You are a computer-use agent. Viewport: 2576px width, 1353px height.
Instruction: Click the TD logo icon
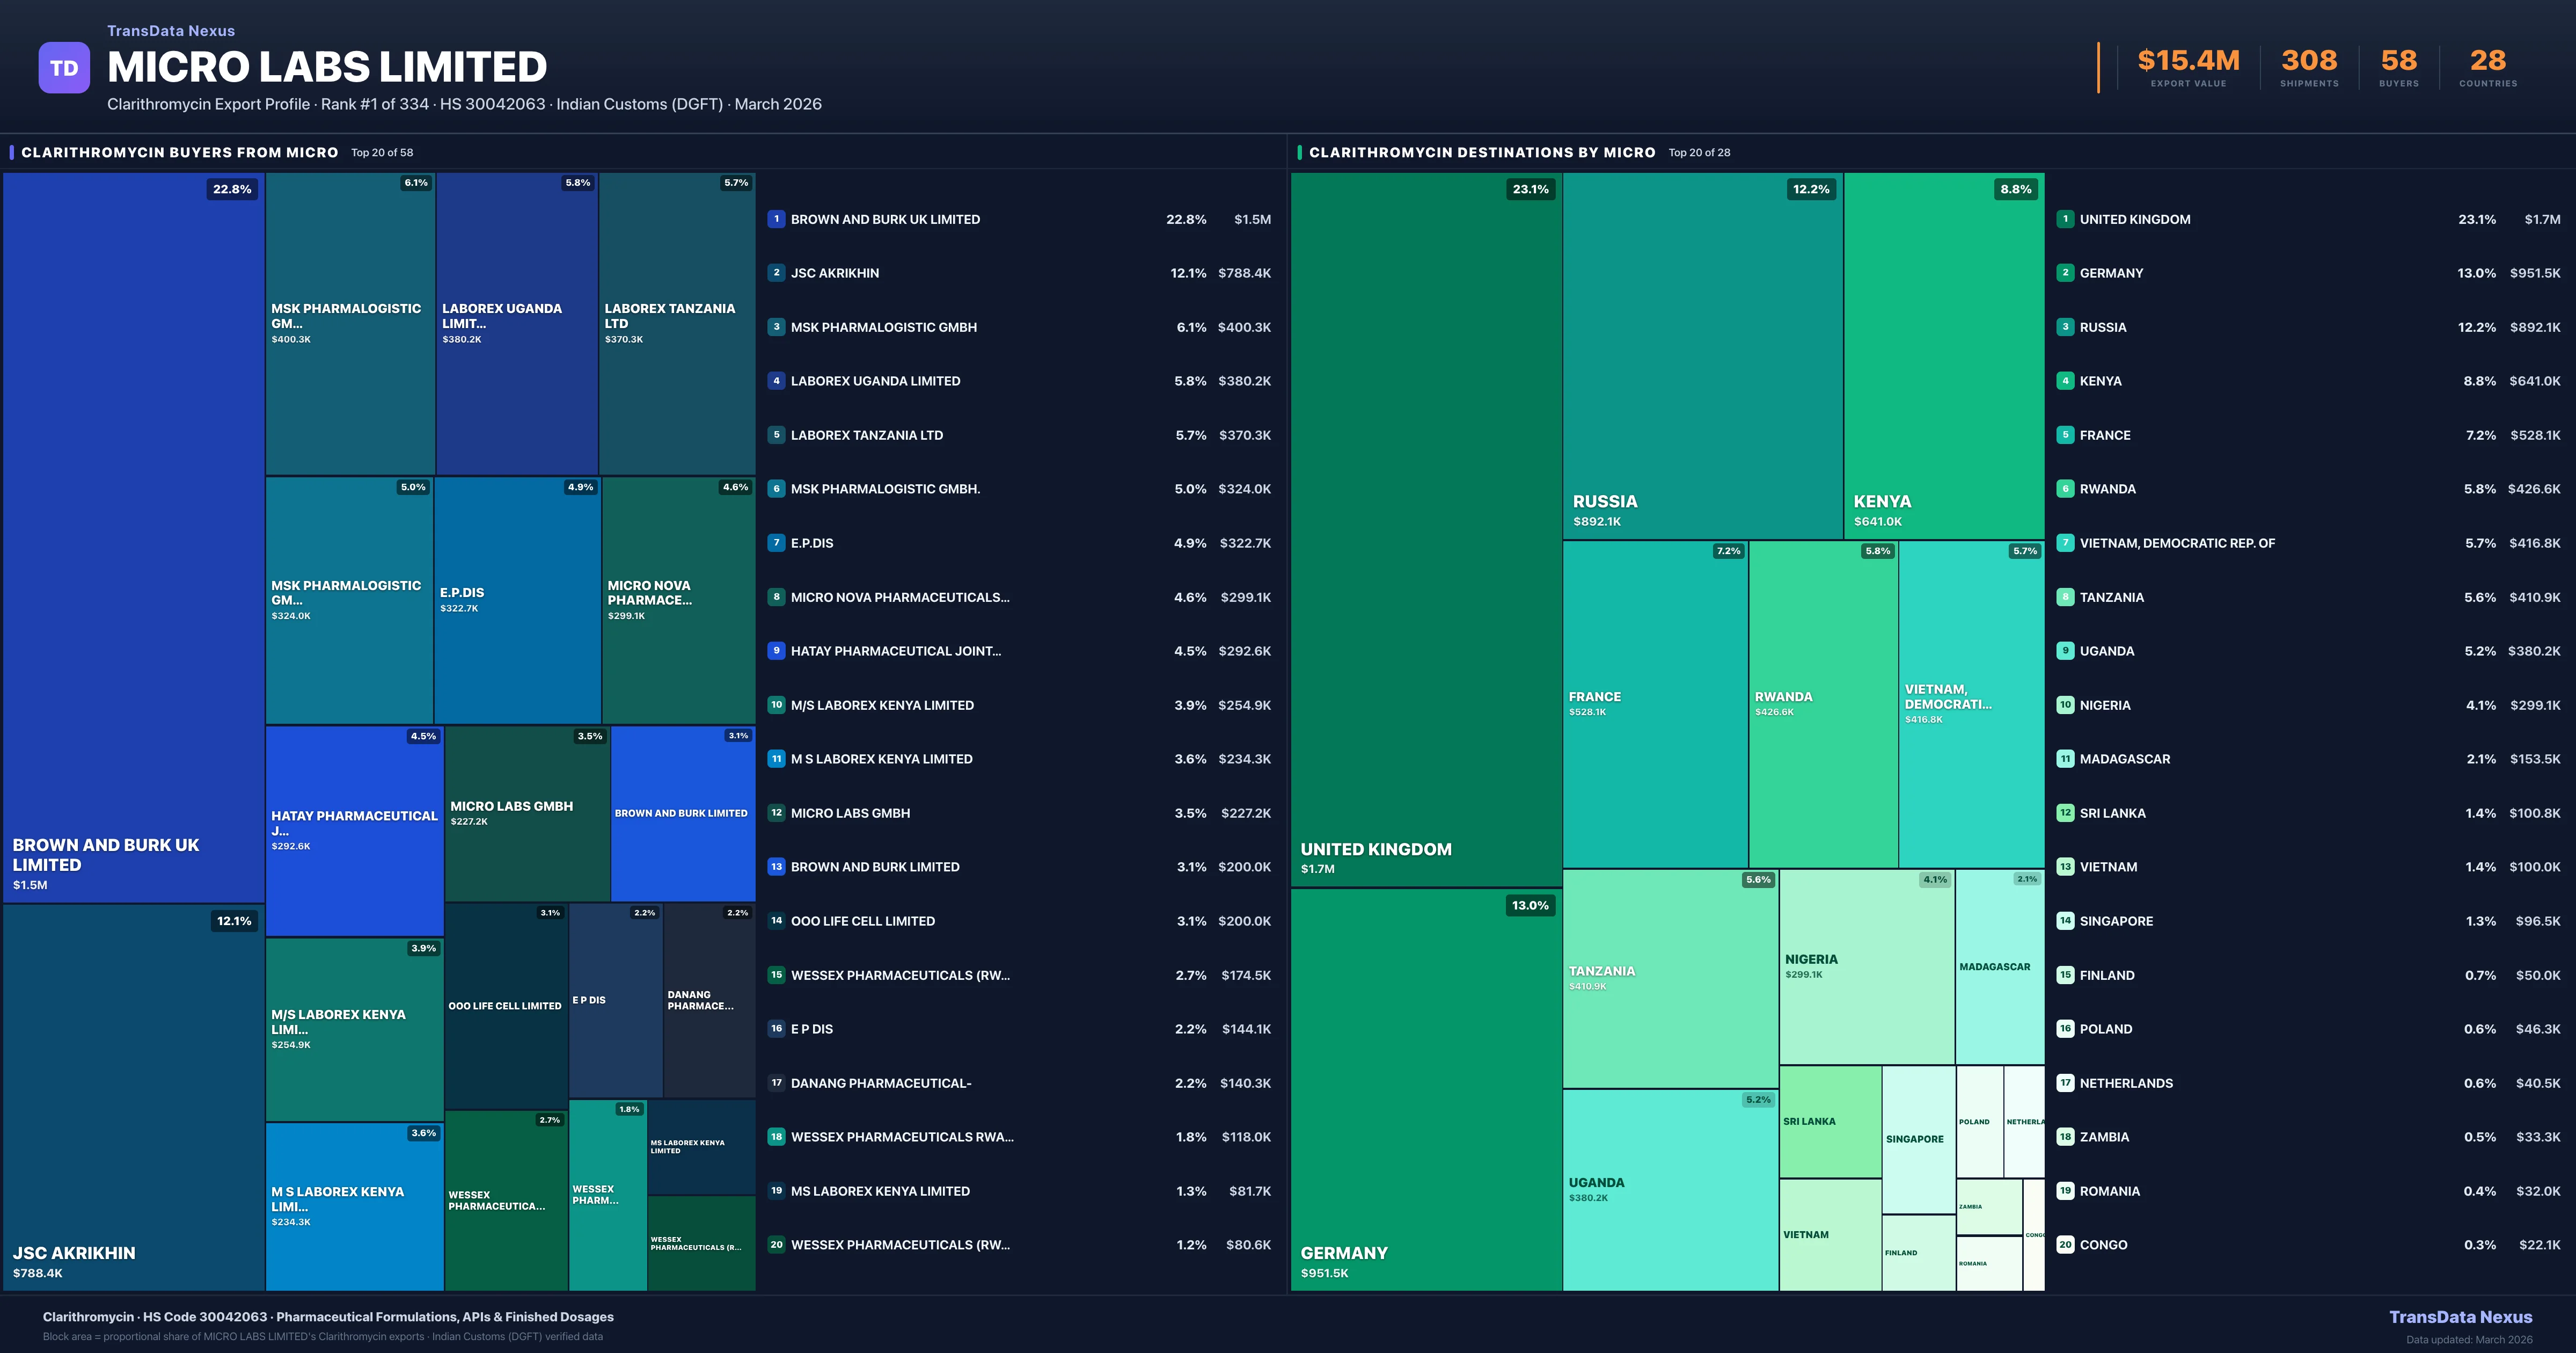[x=64, y=68]
